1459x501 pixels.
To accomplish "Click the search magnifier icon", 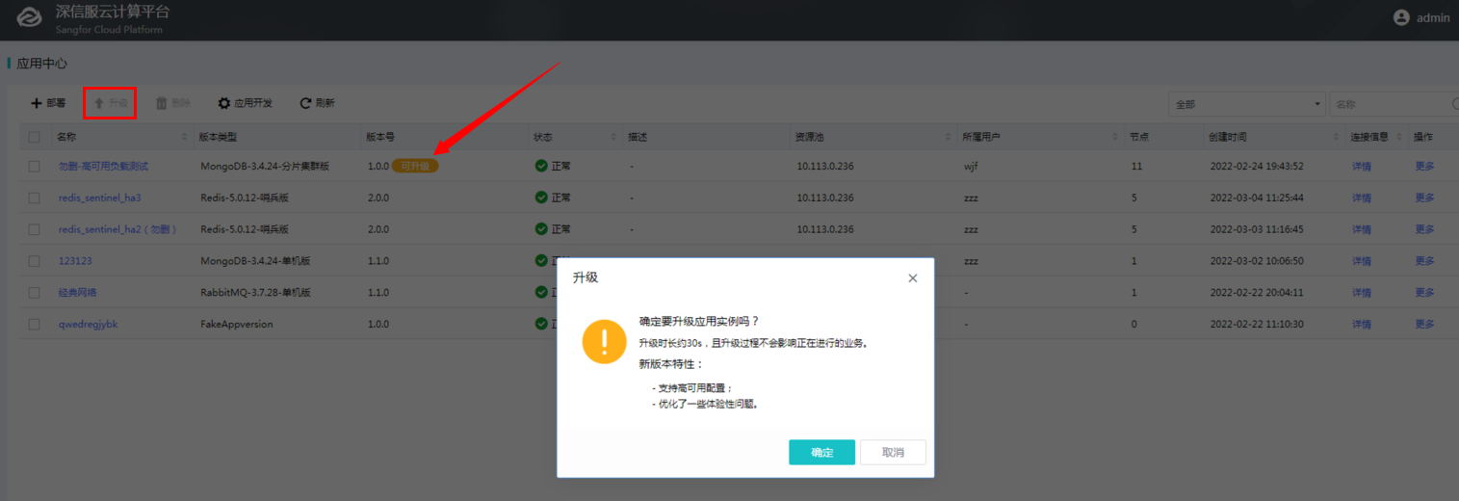I will pyautogui.click(x=1455, y=104).
